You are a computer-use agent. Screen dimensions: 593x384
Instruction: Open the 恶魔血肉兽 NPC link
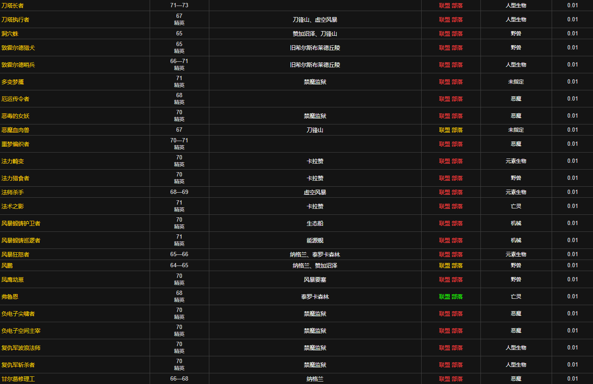pyautogui.click(x=15, y=130)
